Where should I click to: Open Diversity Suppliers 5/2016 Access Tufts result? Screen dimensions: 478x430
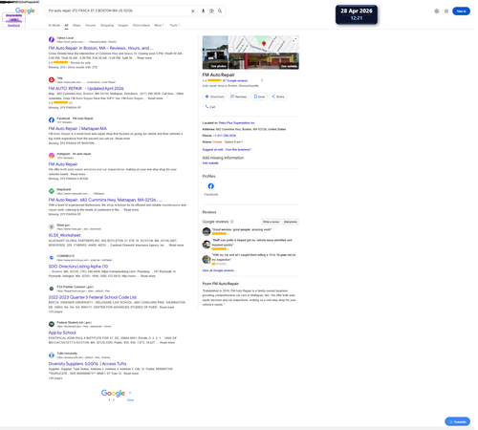(87, 364)
